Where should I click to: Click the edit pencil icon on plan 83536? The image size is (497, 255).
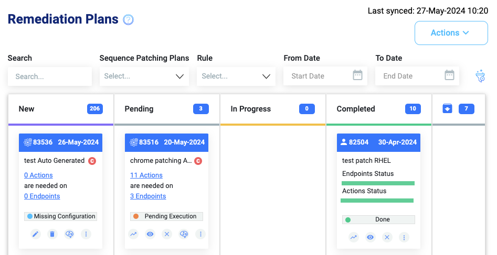pos(36,234)
